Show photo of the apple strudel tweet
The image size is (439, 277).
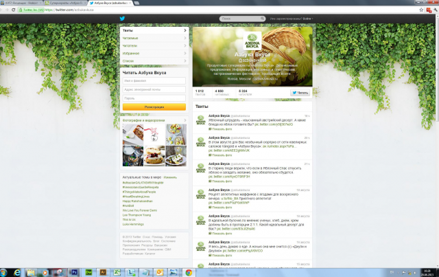220,129
